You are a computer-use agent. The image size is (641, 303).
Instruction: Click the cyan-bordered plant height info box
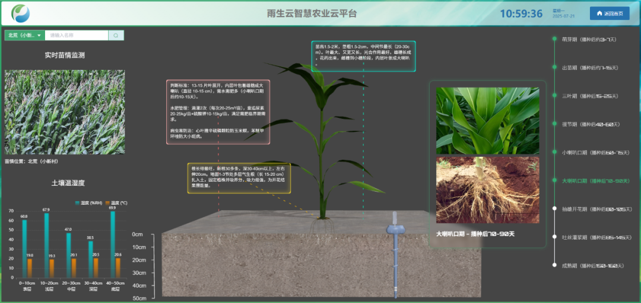click(x=363, y=56)
